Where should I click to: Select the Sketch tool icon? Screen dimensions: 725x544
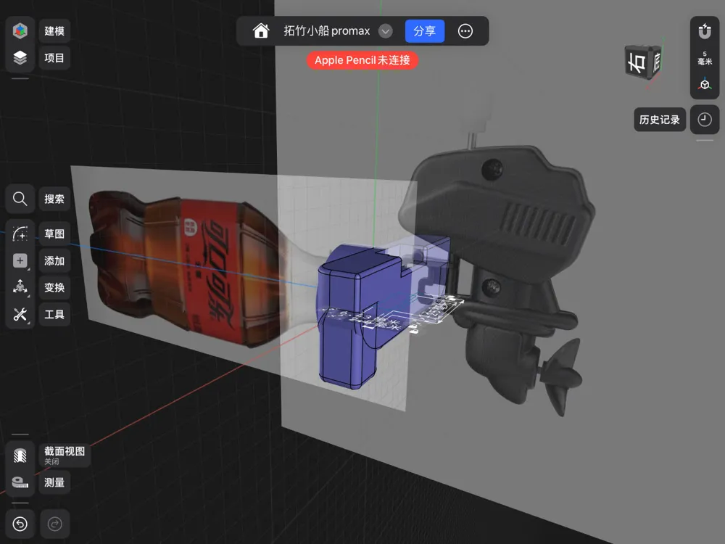20,234
